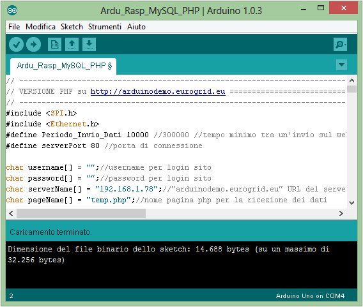Click the "192.168.1.78" serverName value
Viewport: 363px width, 307px height.
tap(127, 189)
